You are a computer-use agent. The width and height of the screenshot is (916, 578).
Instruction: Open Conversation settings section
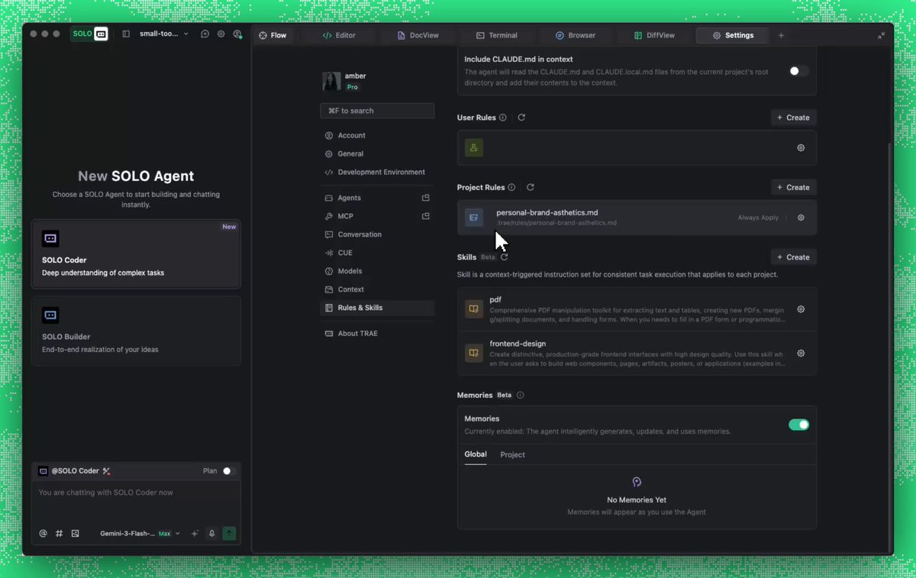[x=377, y=234]
